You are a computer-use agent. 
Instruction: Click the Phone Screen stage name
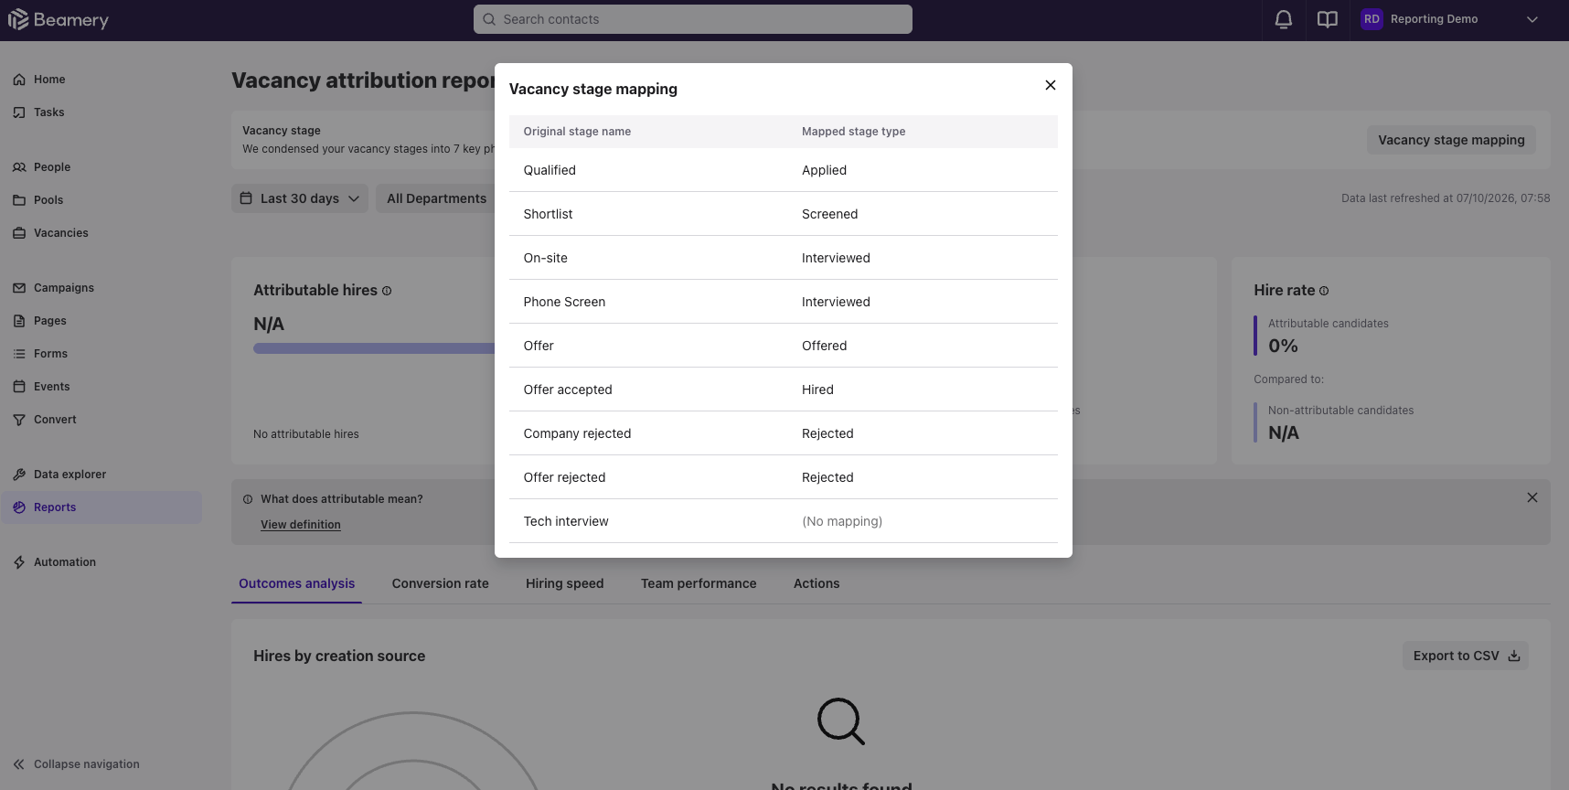coord(565,302)
